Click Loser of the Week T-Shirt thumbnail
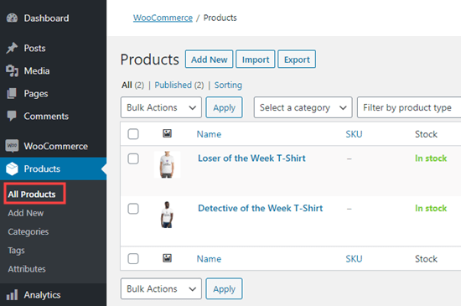The height and width of the screenshot is (306, 461). 168,164
